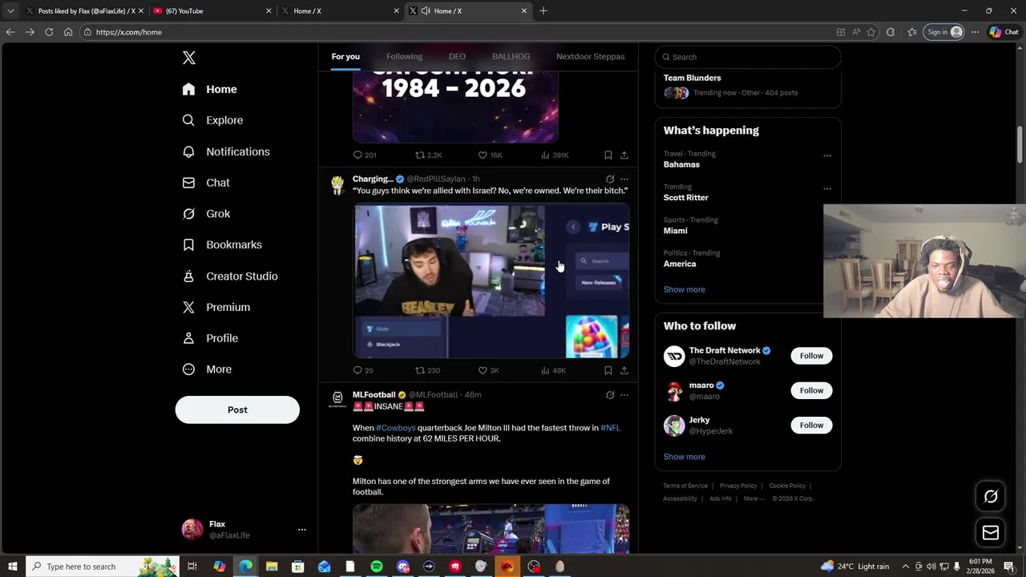The height and width of the screenshot is (577, 1026).
Task: Follow Jerky
Action: (x=811, y=425)
